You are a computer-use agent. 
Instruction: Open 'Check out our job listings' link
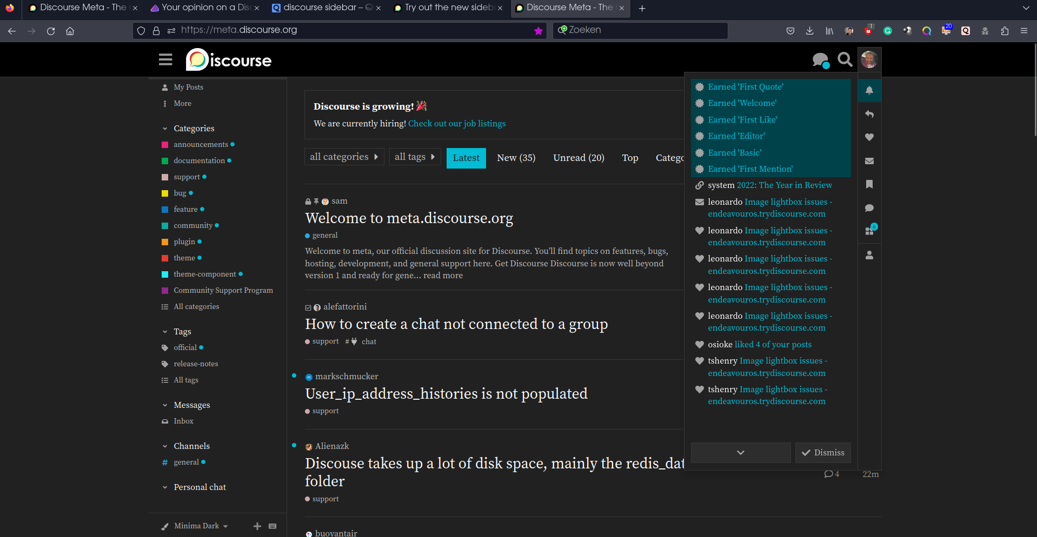point(457,124)
